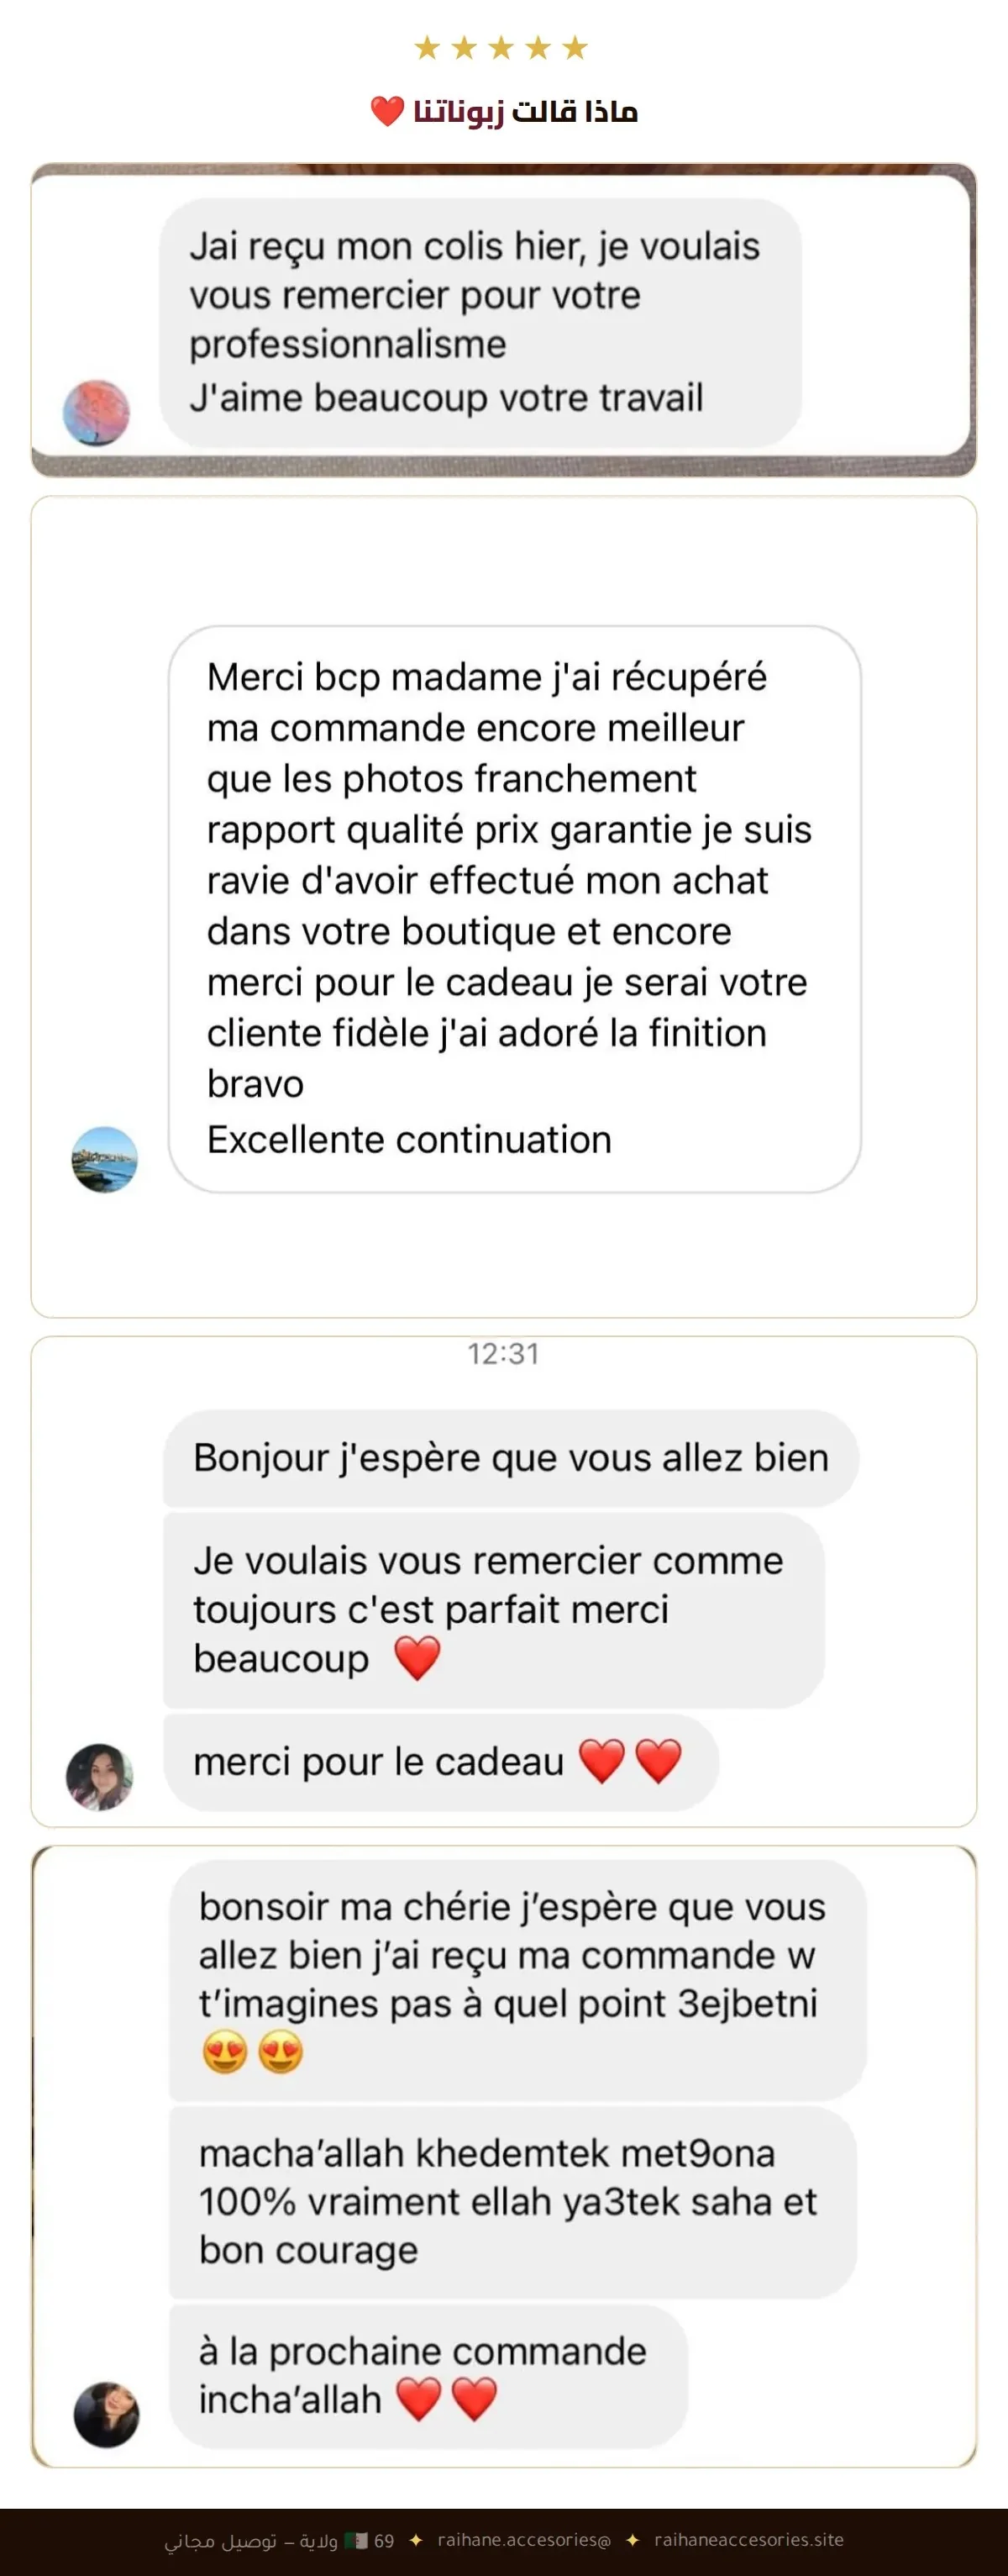The height and width of the screenshot is (2576, 1008).
Task: Click the 'macha'allah khedemtek met9ona' bubble
Action: 512,2201
